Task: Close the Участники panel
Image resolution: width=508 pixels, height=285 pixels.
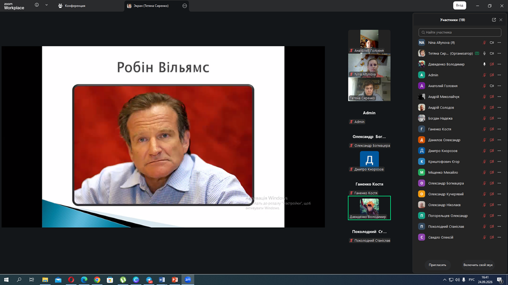Action: pyautogui.click(x=501, y=20)
